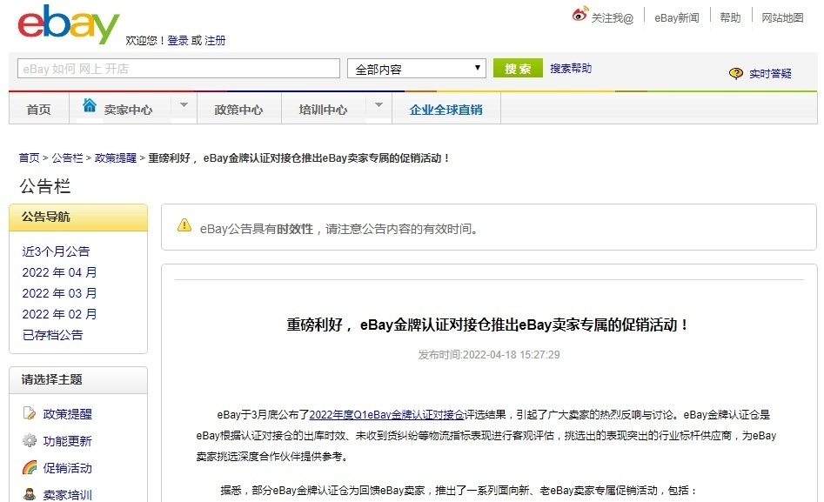This screenshot has height=502, width=824.
Task: Open the 帮助 link in the header
Action: point(730,18)
